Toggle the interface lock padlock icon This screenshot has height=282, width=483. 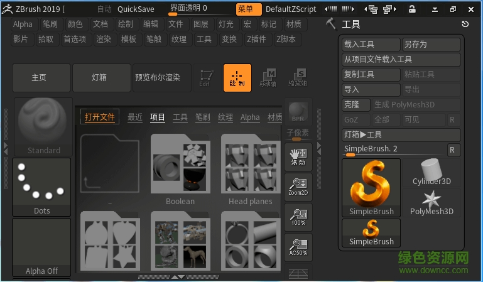pos(412,9)
